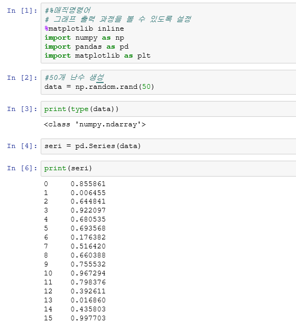
Task: Place cursor in import matplotlib as plt line
Action: (97, 56)
